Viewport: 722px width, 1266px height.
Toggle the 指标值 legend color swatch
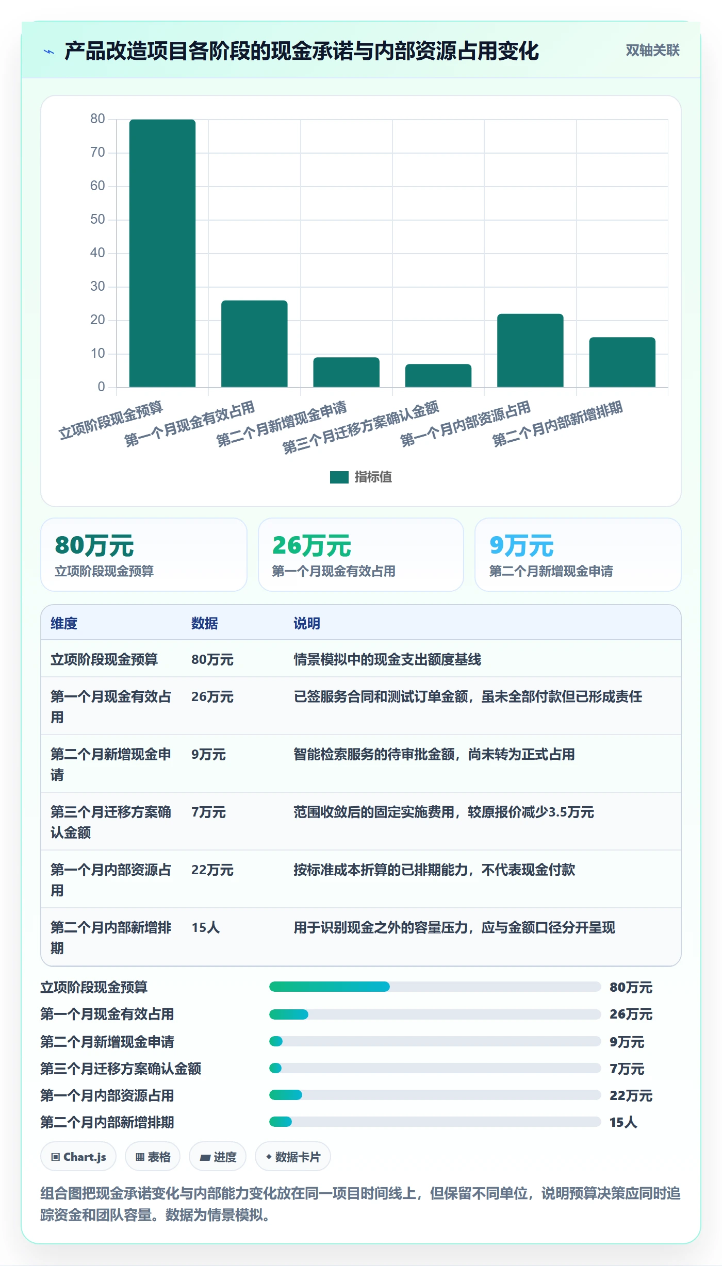(x=339, y=477)
